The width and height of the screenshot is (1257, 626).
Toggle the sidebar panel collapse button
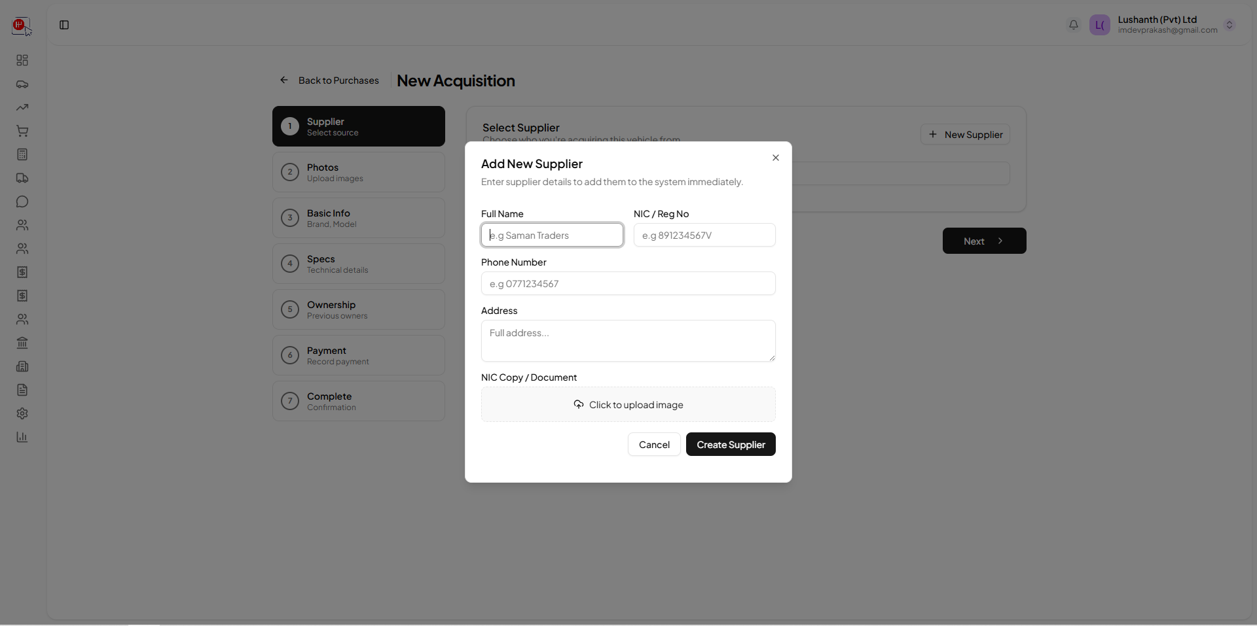point(64,25)
